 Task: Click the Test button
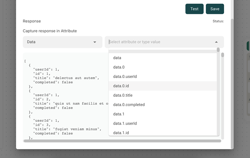194,9
